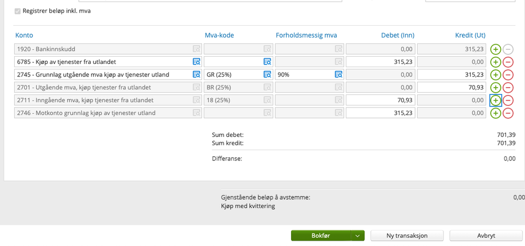Select the 1920 - Bankinnskudd account text
The height and width of the screenshot is (246, 525).
[x=46, y=49]
